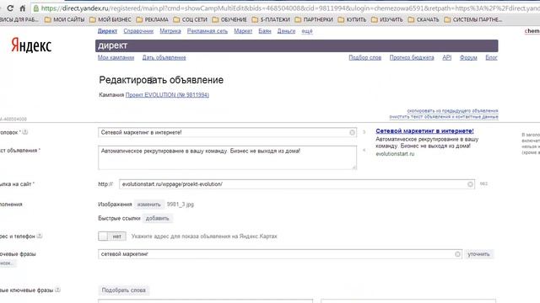Open the СОЦ СЕТИ bookmark folder
Screen dimensions: 540x303
(x=191, y=20)
